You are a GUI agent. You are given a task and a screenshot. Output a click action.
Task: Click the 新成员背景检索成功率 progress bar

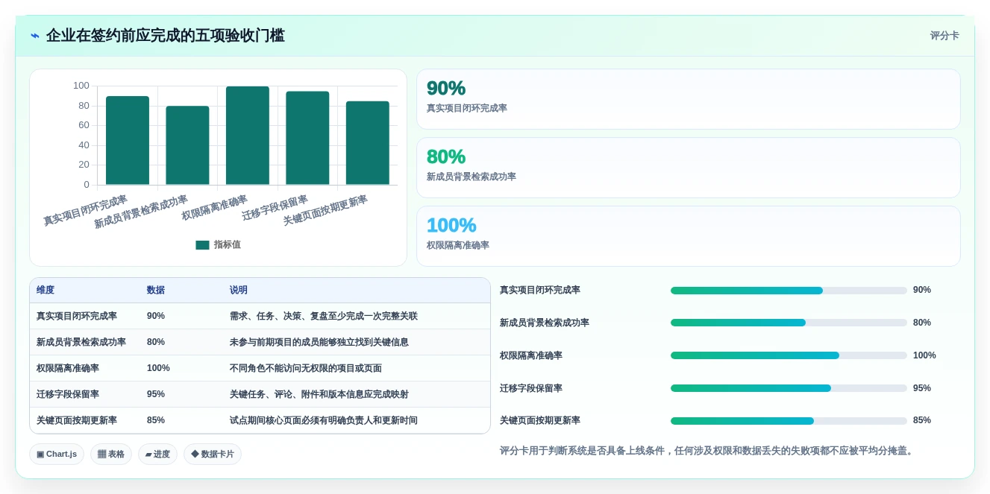pos(789,323)
